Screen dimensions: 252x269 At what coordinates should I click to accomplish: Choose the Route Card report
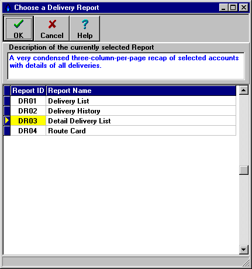coord(120,130)
